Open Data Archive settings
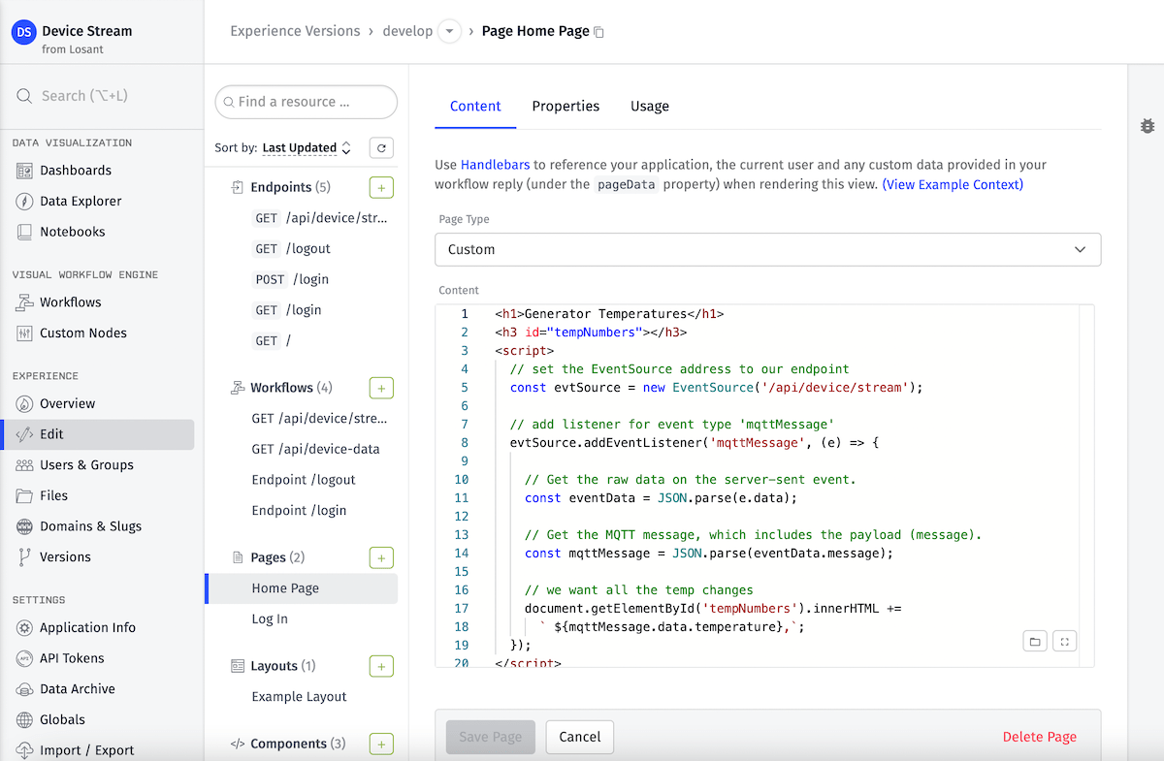Viewport: 1164px width, 761px height. point(78,689)
